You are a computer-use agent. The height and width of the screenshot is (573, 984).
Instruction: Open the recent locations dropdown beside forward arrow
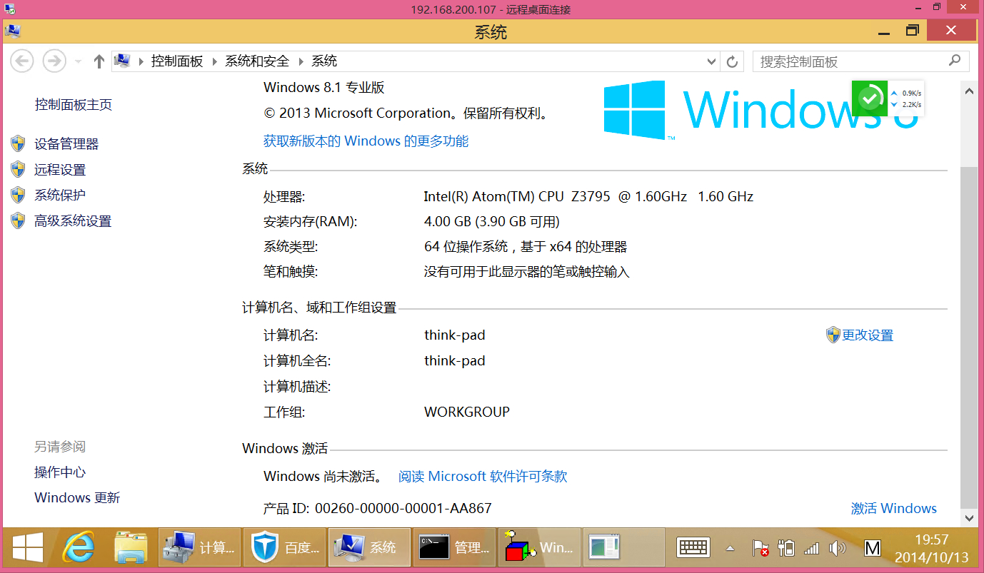tap(79, 62)
